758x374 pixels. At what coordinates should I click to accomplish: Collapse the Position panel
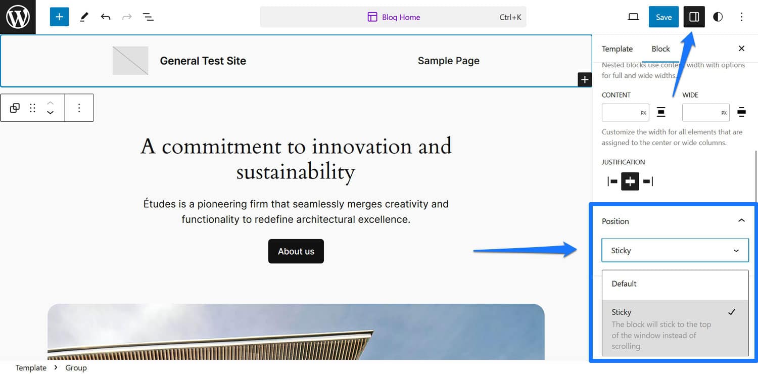tap(741, 221)
